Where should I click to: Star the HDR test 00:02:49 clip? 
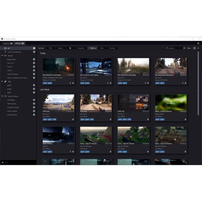point(73,119)
